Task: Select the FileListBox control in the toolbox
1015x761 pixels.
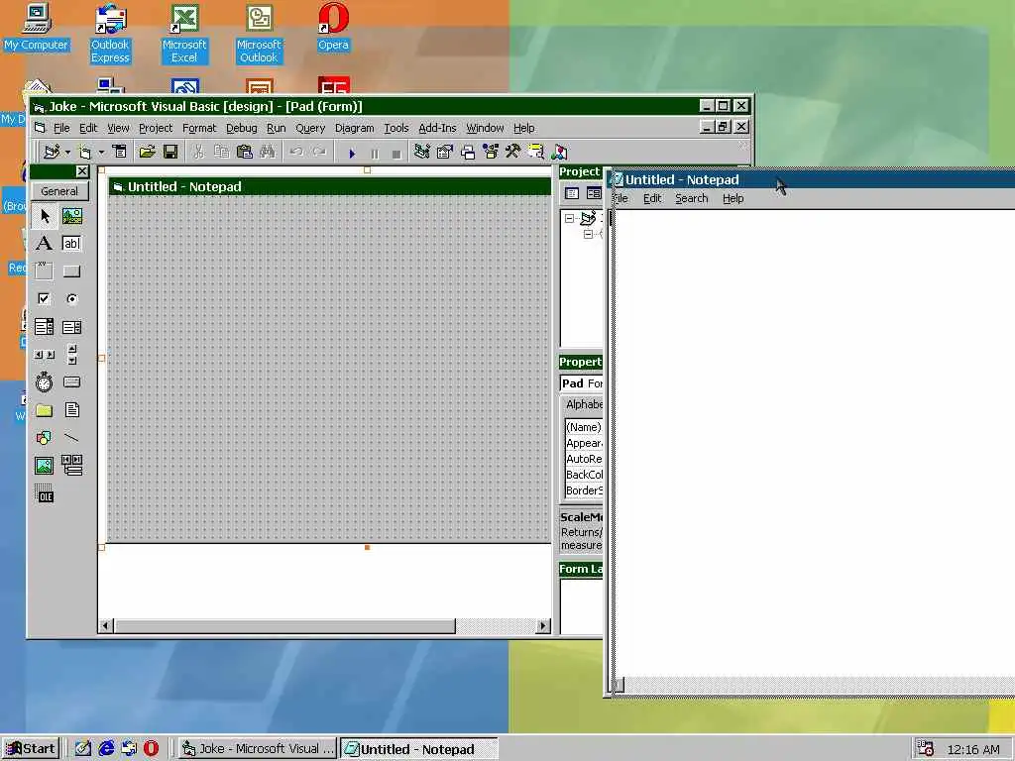Action: tap(71, 410)
